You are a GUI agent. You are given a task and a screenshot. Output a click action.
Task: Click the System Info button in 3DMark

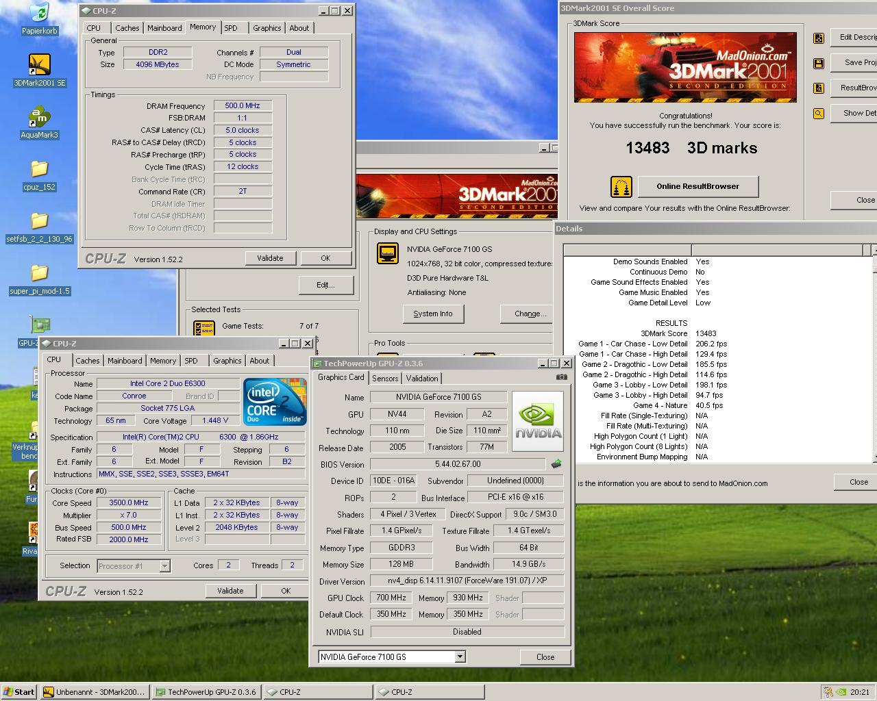click(433, 314)
